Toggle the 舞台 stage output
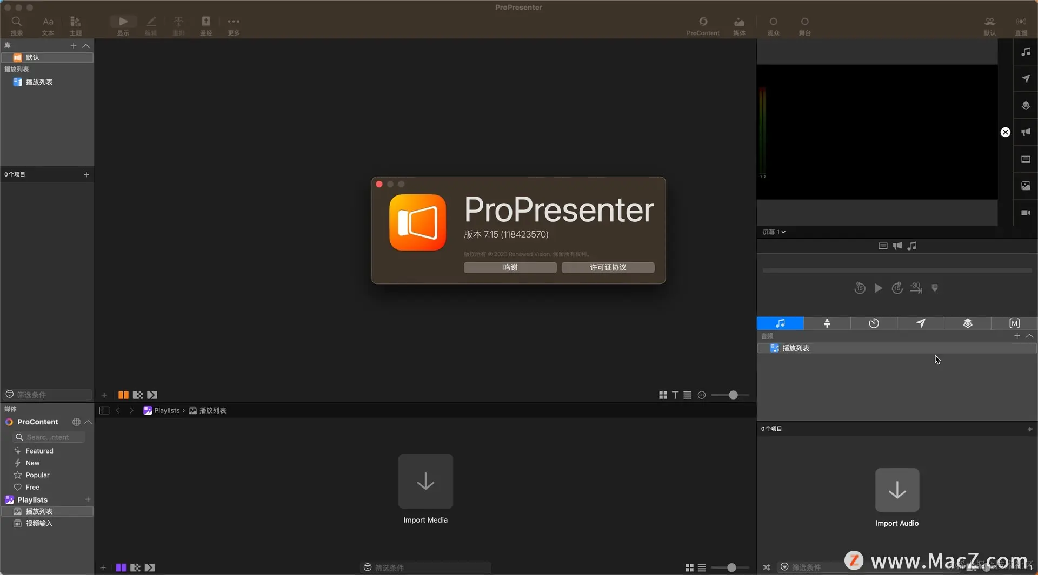The height and width of the screenshot is (575, 1038). point(805,25)
